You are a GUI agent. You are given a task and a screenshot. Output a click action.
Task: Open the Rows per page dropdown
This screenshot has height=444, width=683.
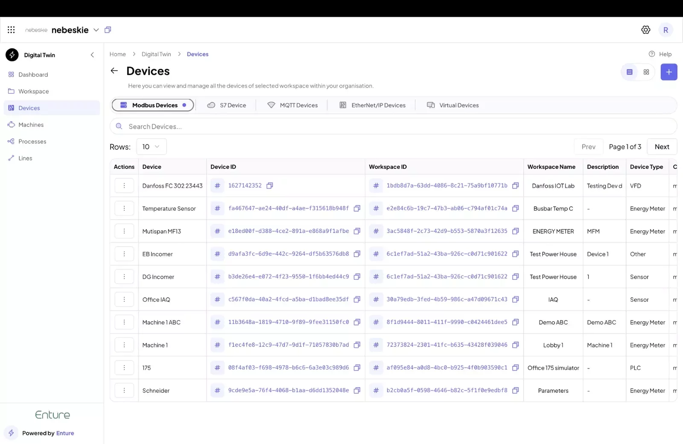(x=151, y=147)
